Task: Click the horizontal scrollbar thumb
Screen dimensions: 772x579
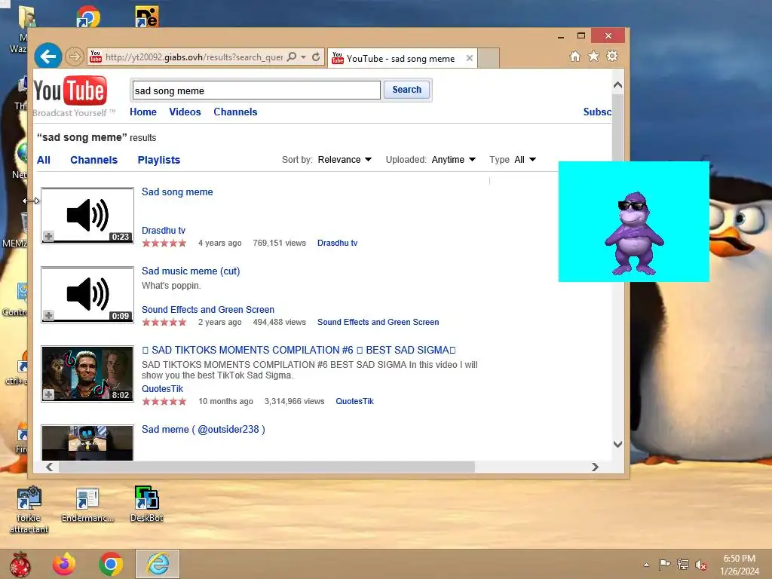Action: pyautogui.click(x=266, y=467)
